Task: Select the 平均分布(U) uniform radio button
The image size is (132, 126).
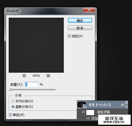Action: tap(13, 101)
